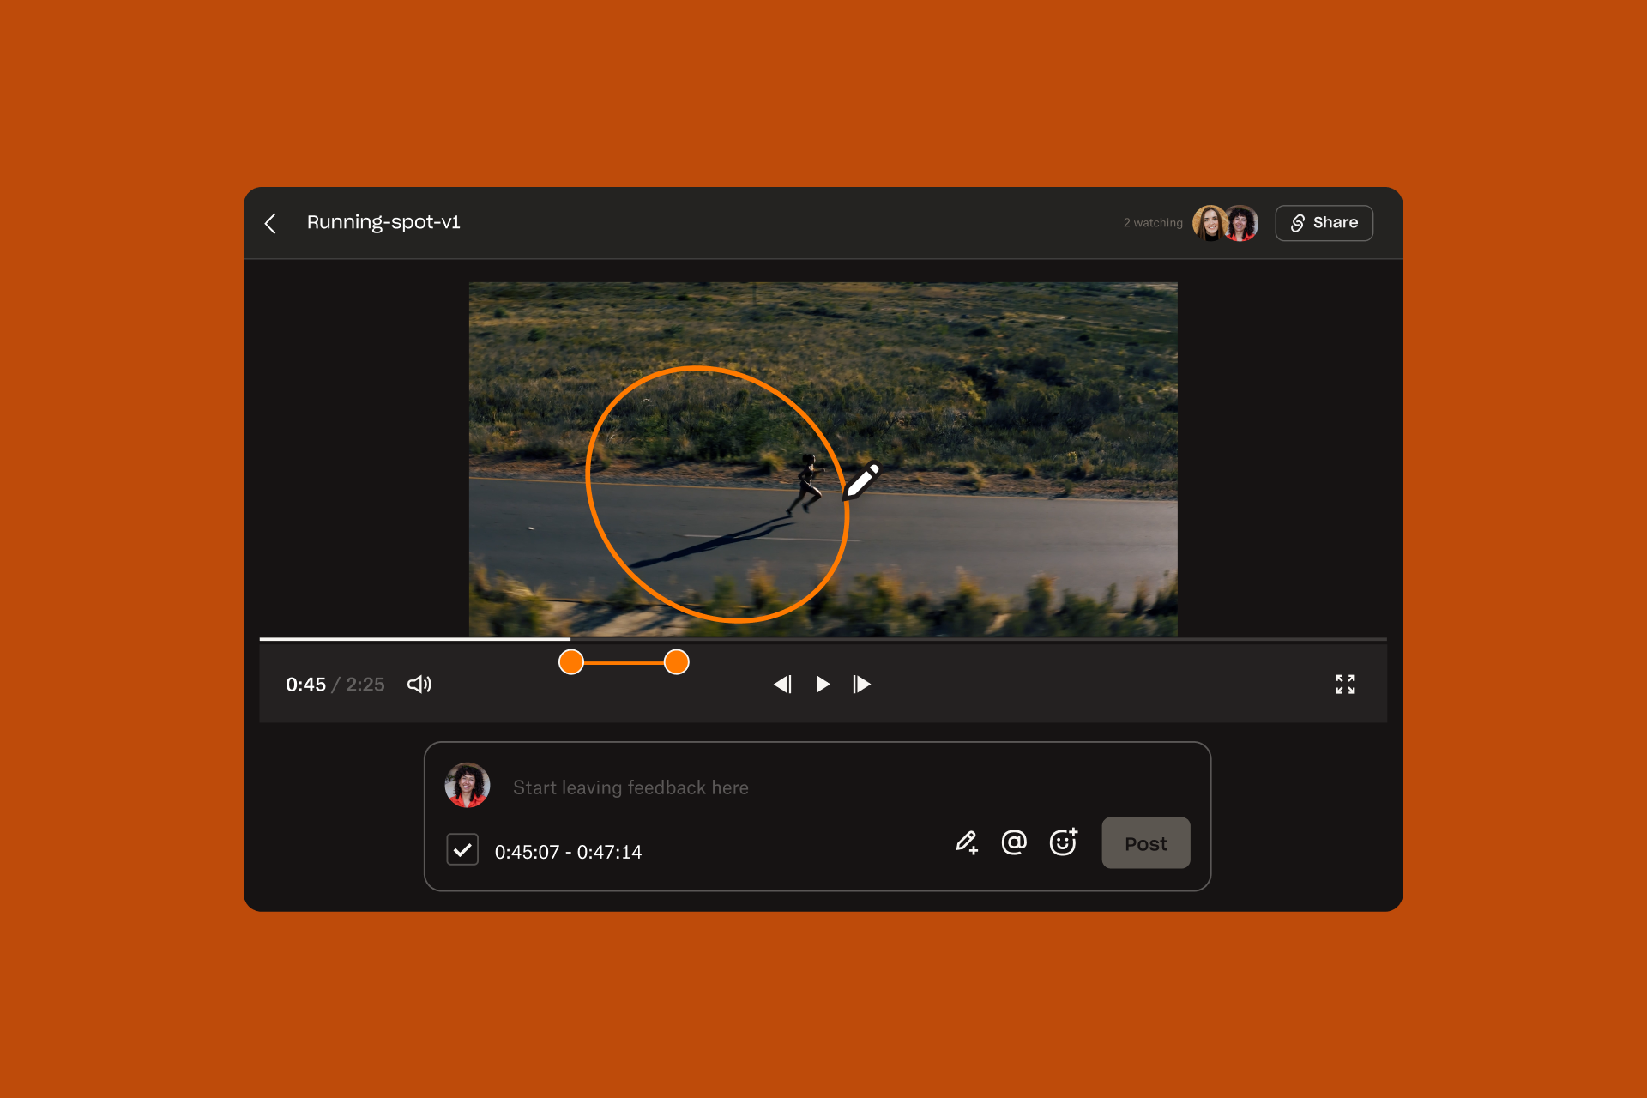Go back using the left chevron arrow
The width and height of the screenshot is (1647, 1098).
[270, 224]
